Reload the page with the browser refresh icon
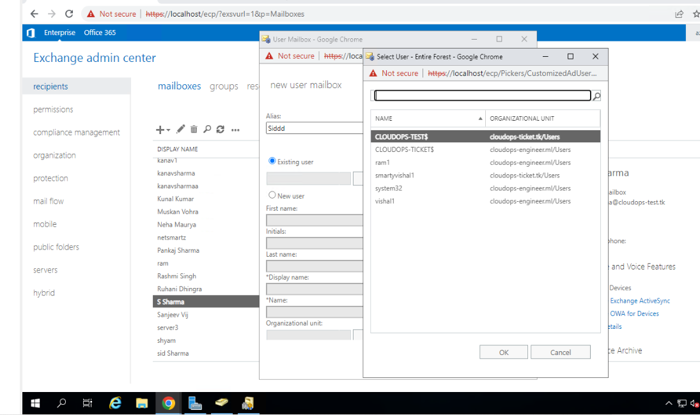Screen dimensions: 700x415 click(69, 14)
